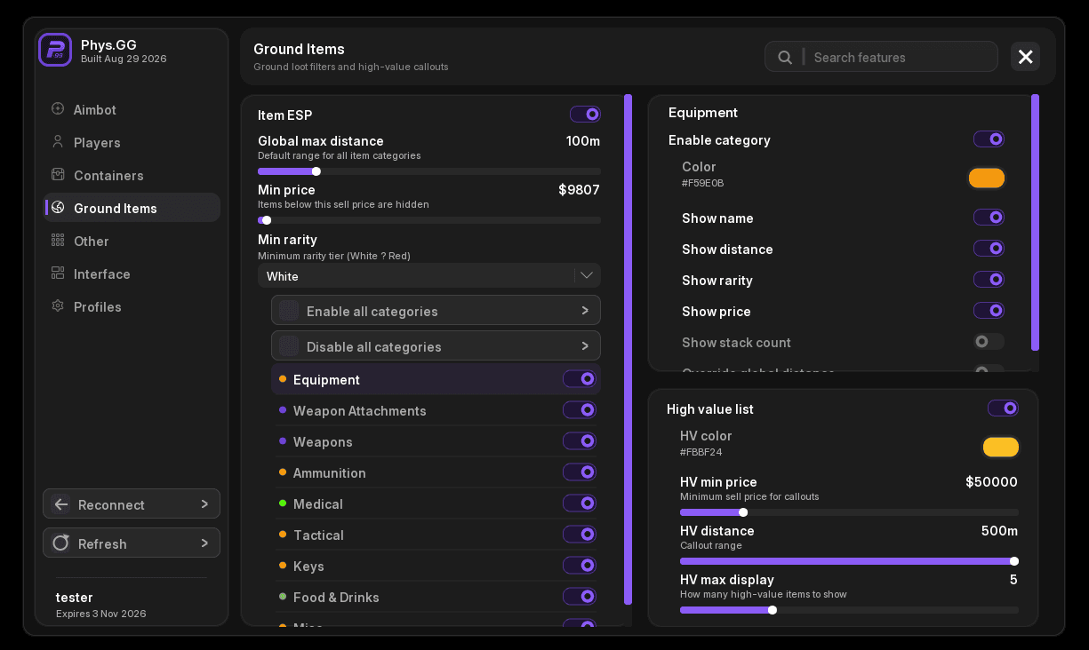
Task: Click the Containers box icon
Action: coord(58,175)
